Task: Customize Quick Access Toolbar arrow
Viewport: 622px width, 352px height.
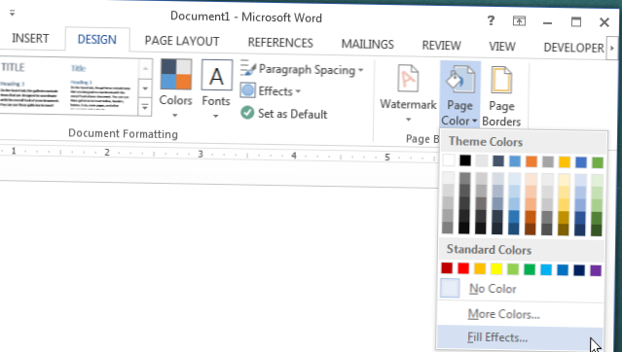Action: [13, 13]
